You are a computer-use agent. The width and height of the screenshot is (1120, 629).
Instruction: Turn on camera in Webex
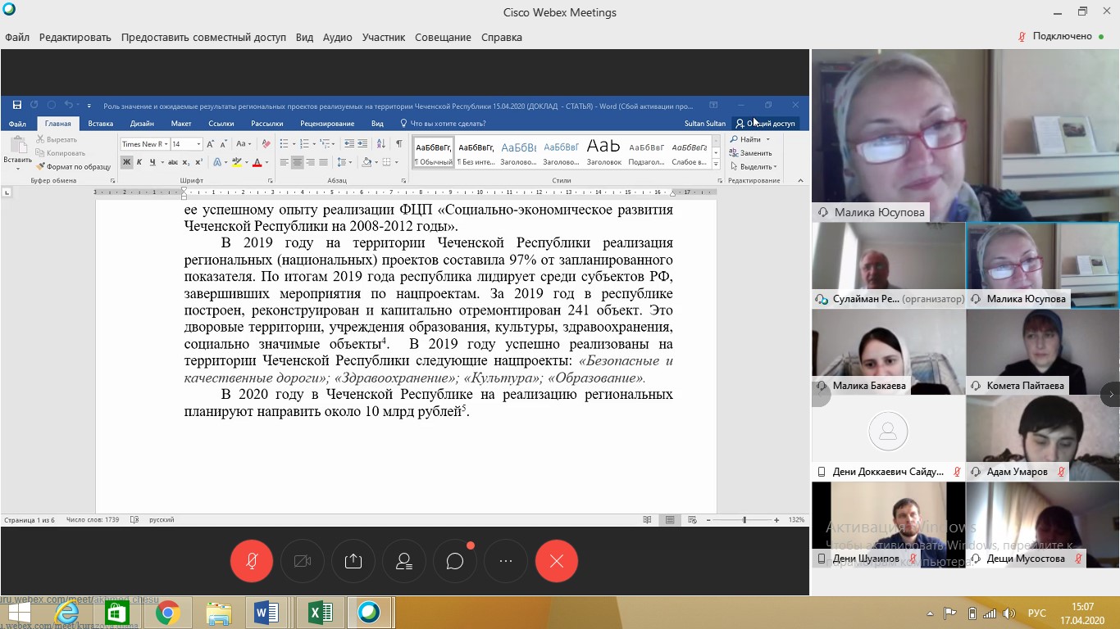click(303, 561)
